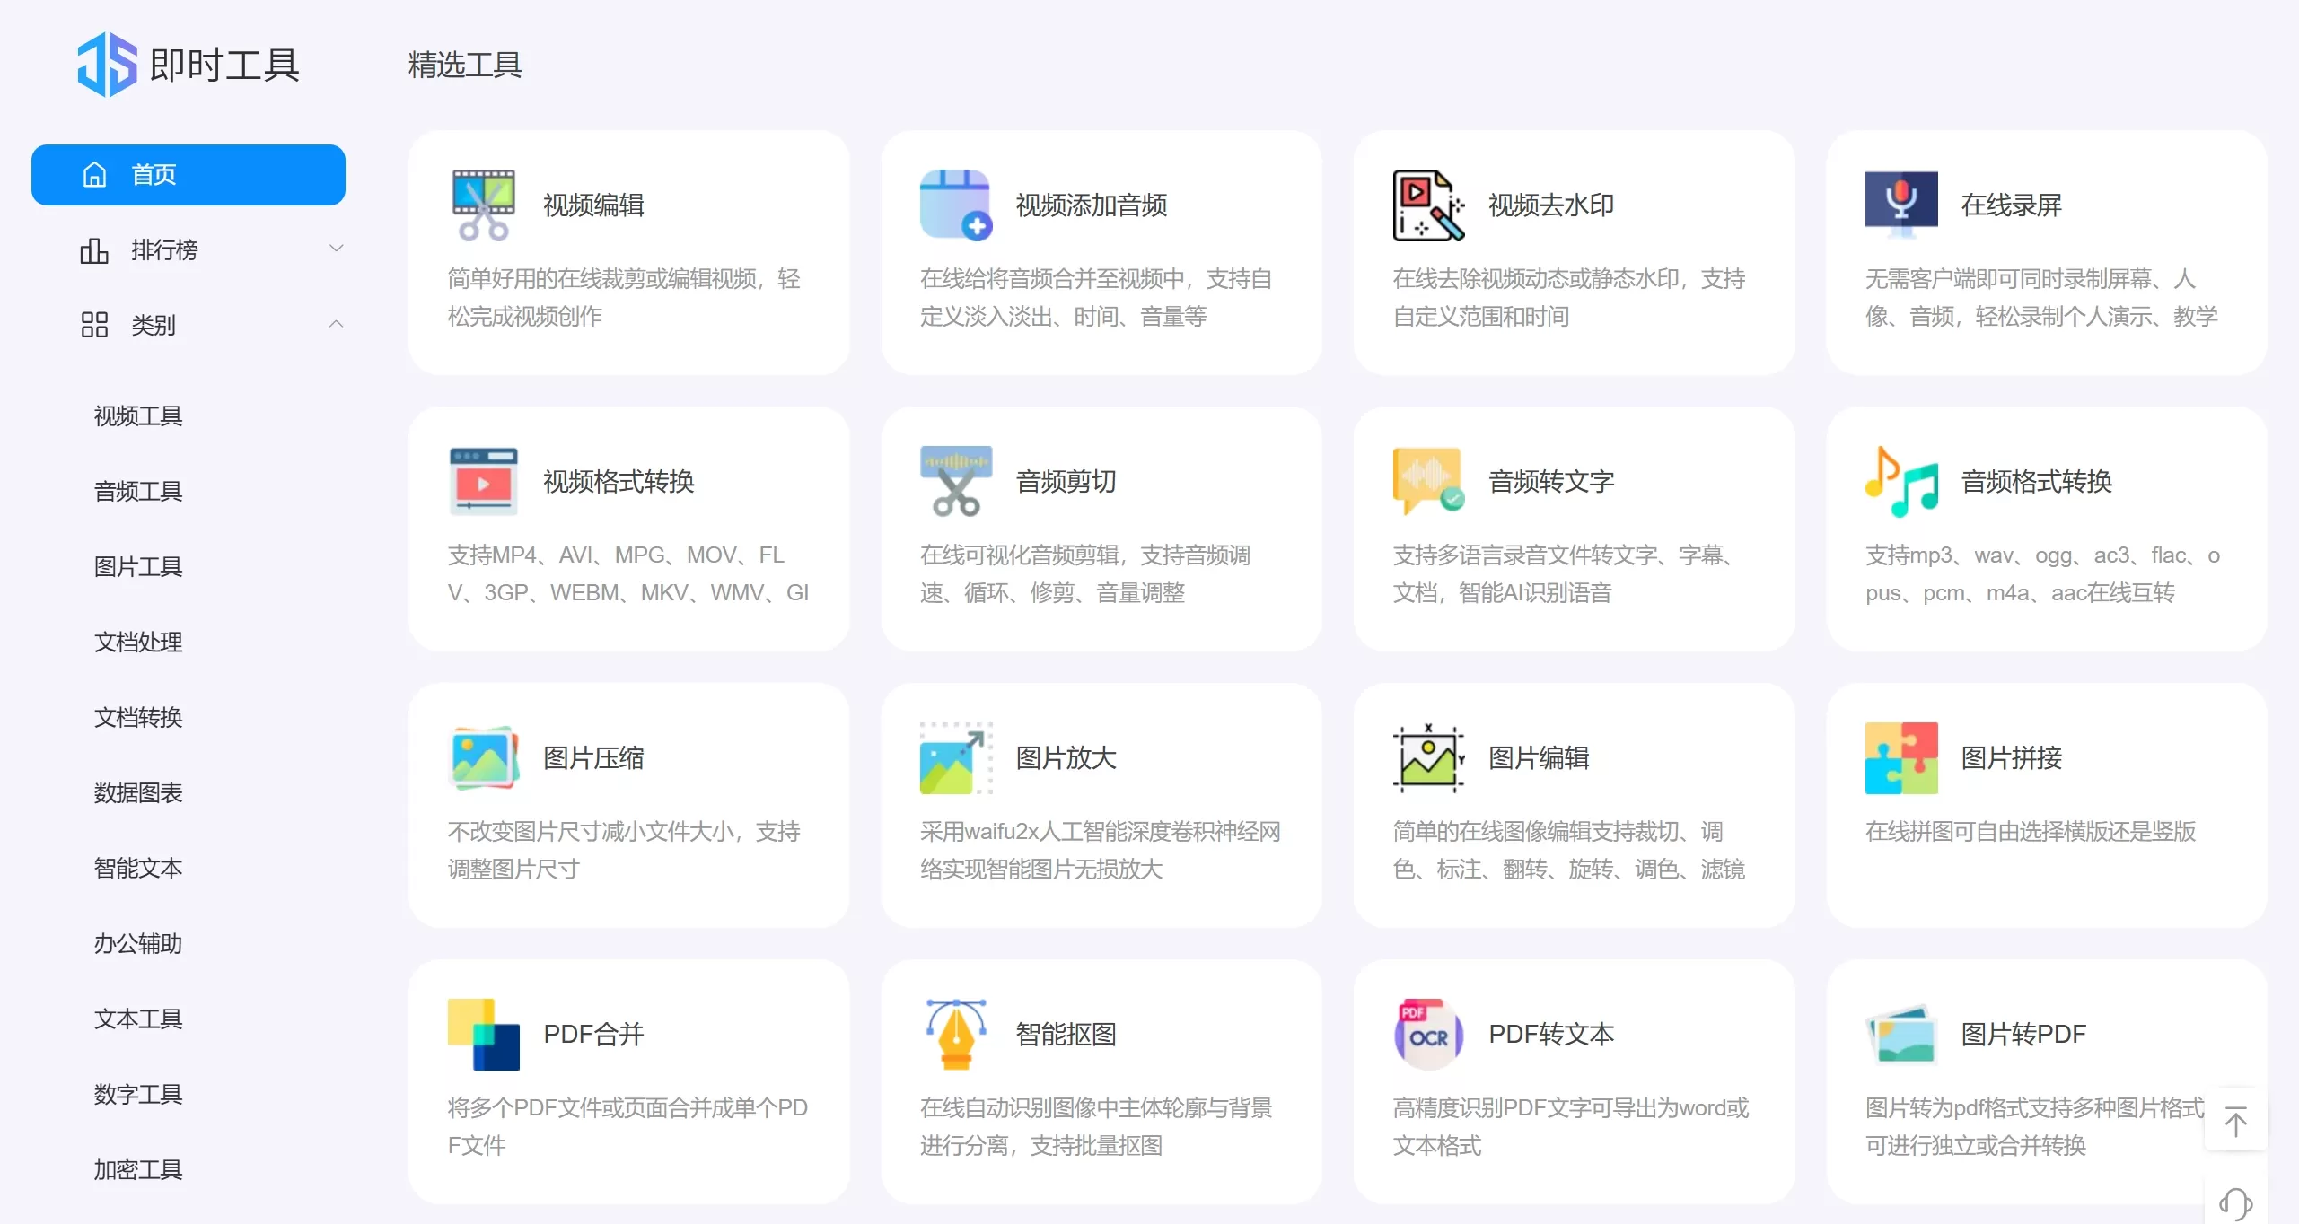The height and width of the screenshot is (1224, 2299).
Task: Open customer support headset button
Action: coord(2235,1202)
